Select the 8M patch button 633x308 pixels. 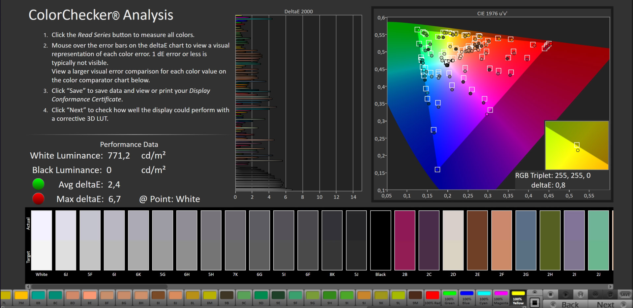point(209,297)
